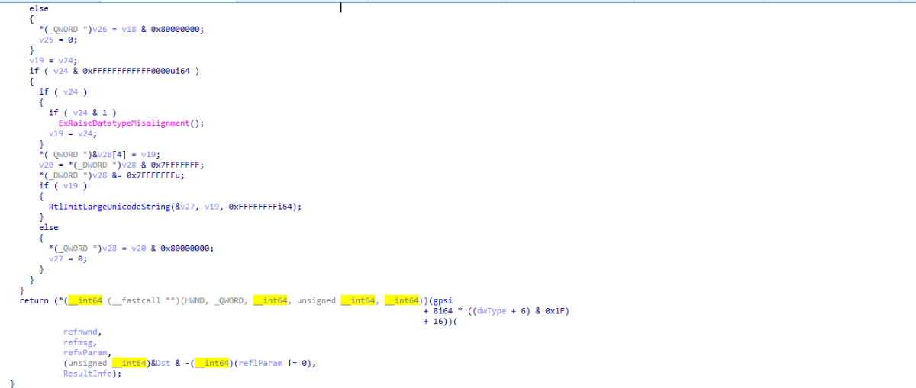The image size is (916, 388).
Task: Select the _QWORD type following HWND
Action: click(230, 300)
